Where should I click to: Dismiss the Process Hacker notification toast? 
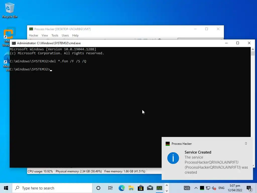click(x=246, y=143)
